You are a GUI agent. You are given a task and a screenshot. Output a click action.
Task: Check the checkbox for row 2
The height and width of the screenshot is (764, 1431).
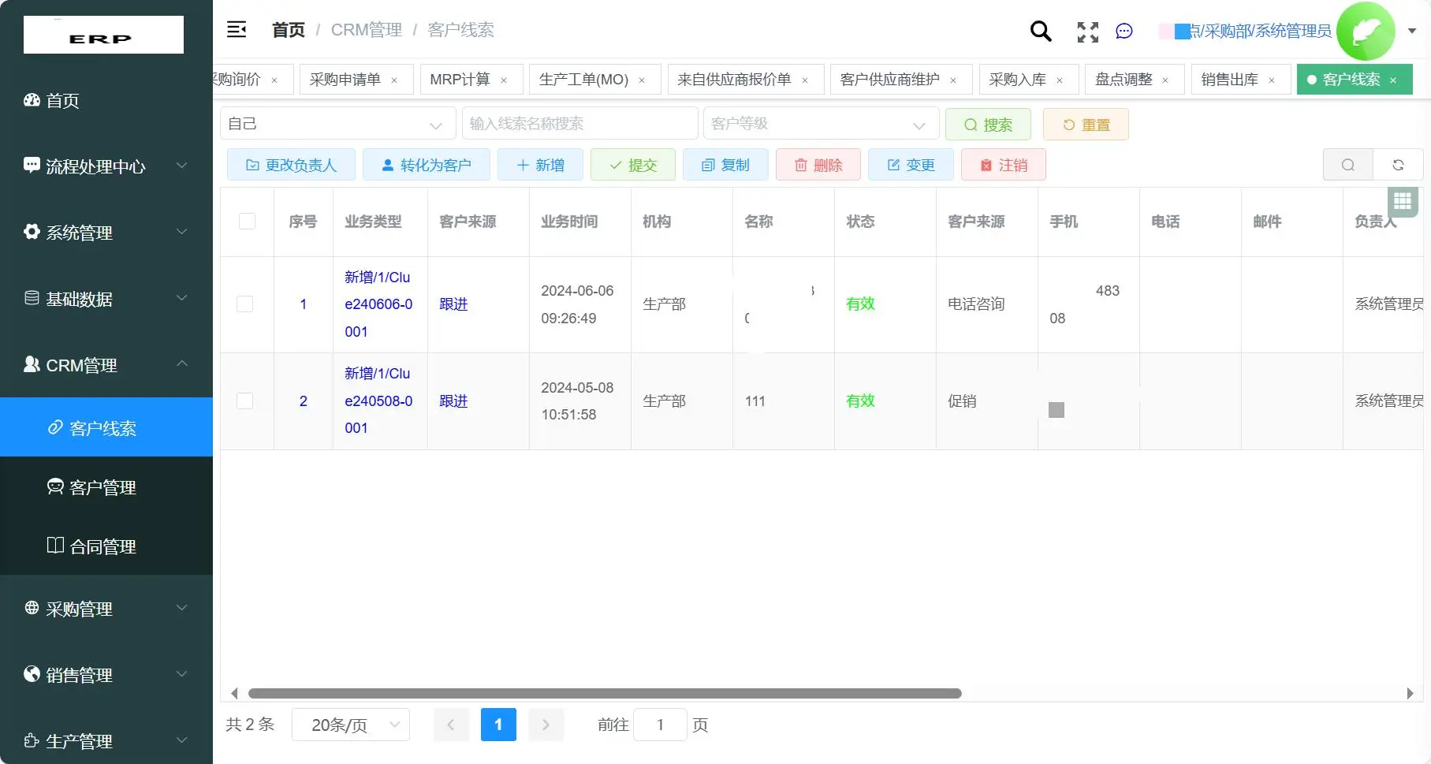tap(247, 401)
